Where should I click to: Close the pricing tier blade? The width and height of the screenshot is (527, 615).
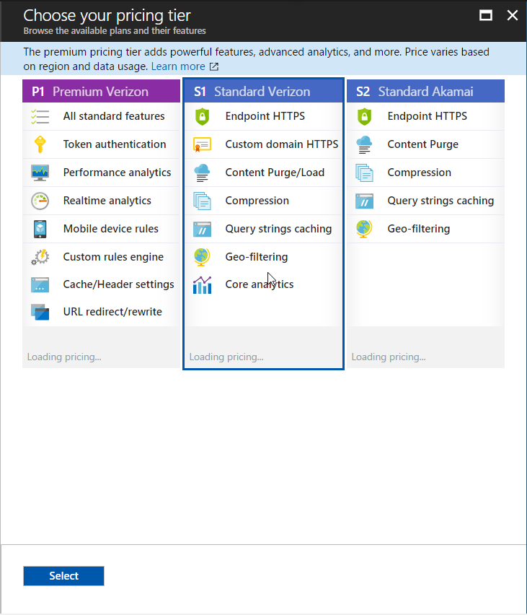click(513, 15)
